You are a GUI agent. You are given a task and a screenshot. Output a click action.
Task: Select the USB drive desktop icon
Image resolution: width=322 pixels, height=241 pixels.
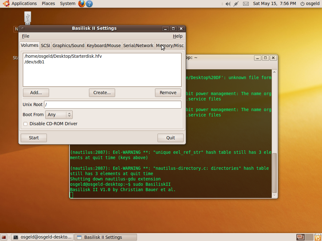[x=28, y=18]
